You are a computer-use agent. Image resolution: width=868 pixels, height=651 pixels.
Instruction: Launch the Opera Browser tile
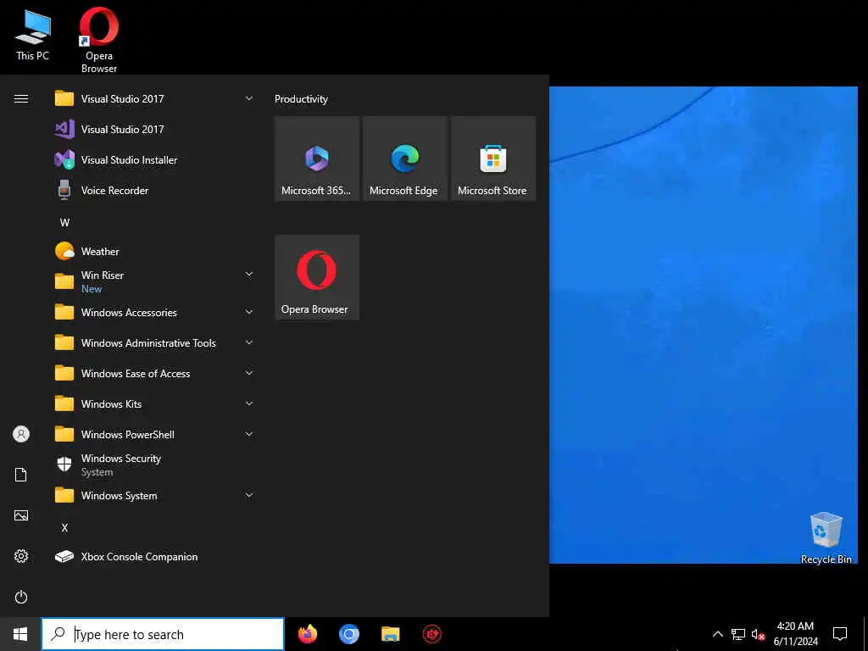317,277
